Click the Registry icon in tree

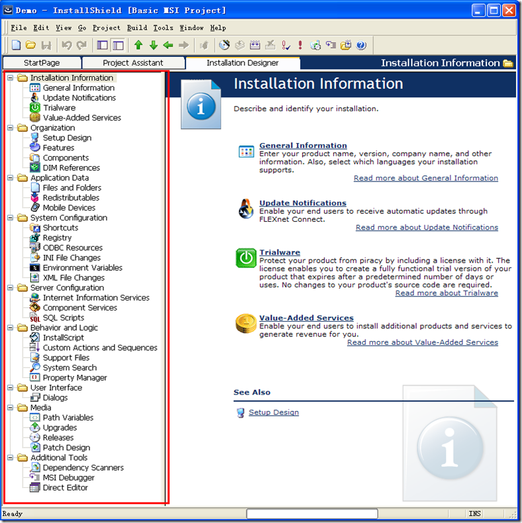coord(34,238)
